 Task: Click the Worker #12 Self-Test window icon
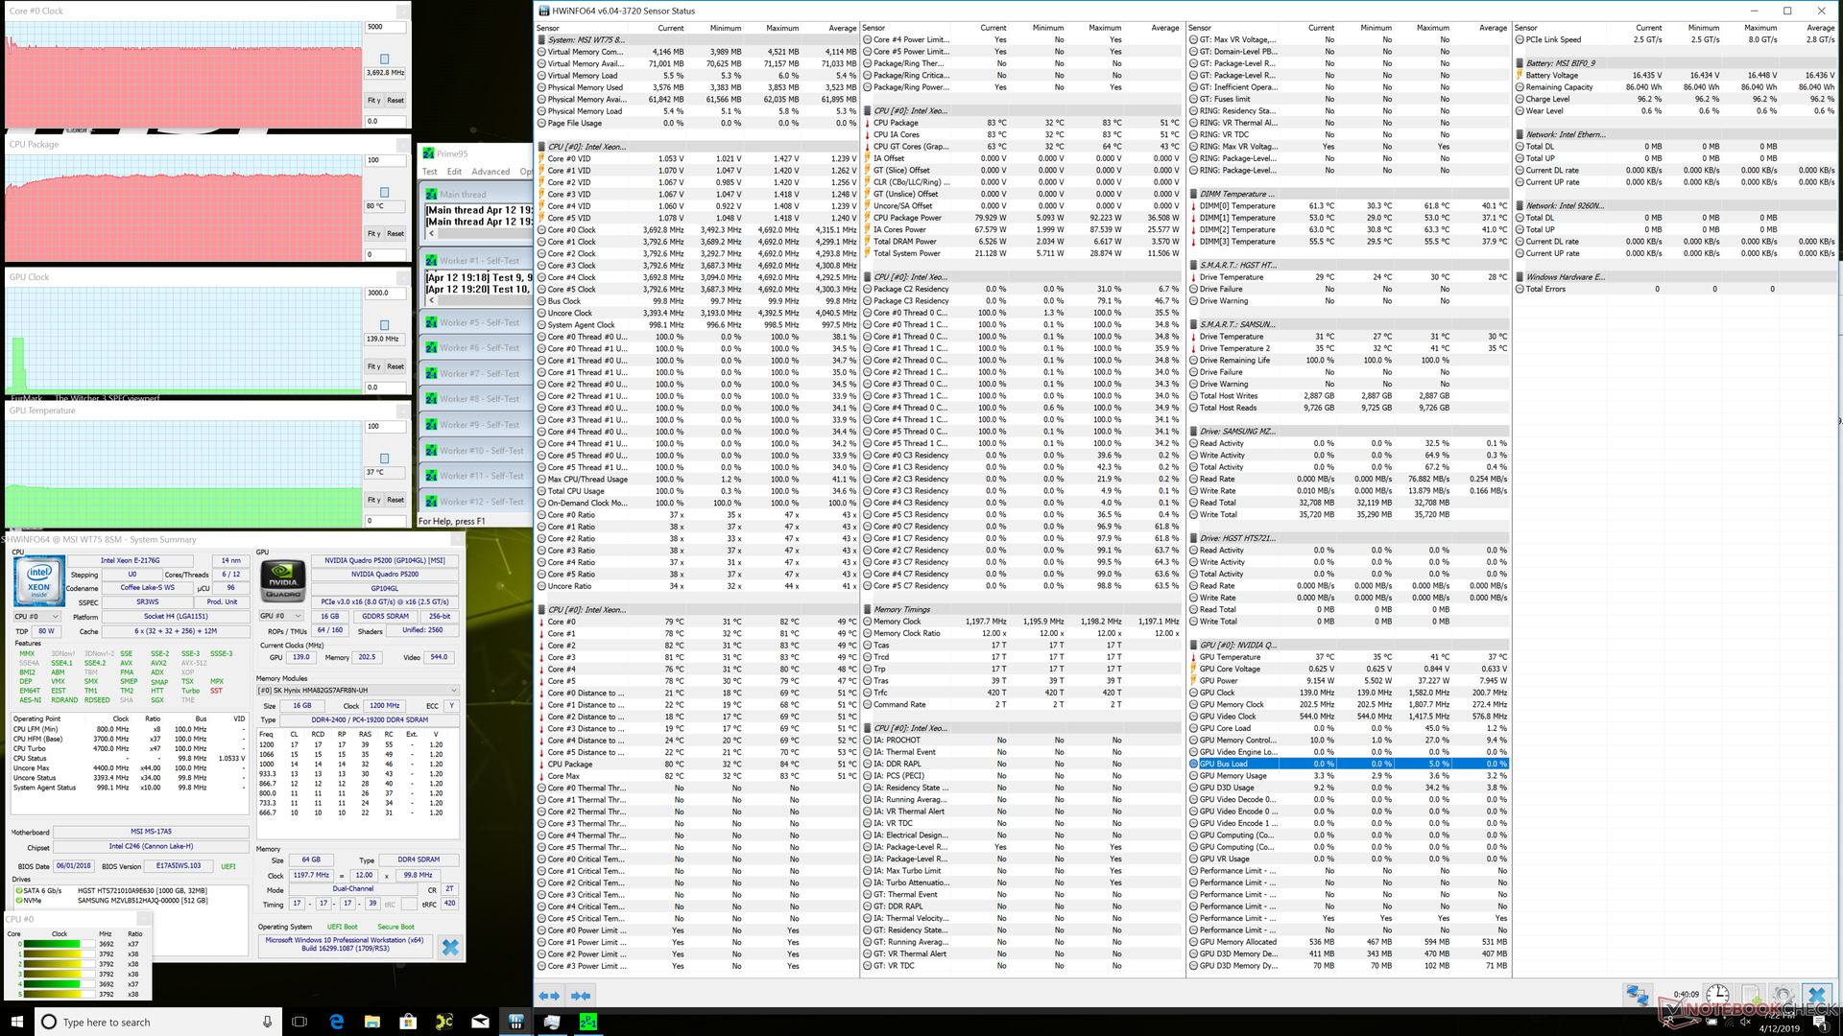coord(432,501)
